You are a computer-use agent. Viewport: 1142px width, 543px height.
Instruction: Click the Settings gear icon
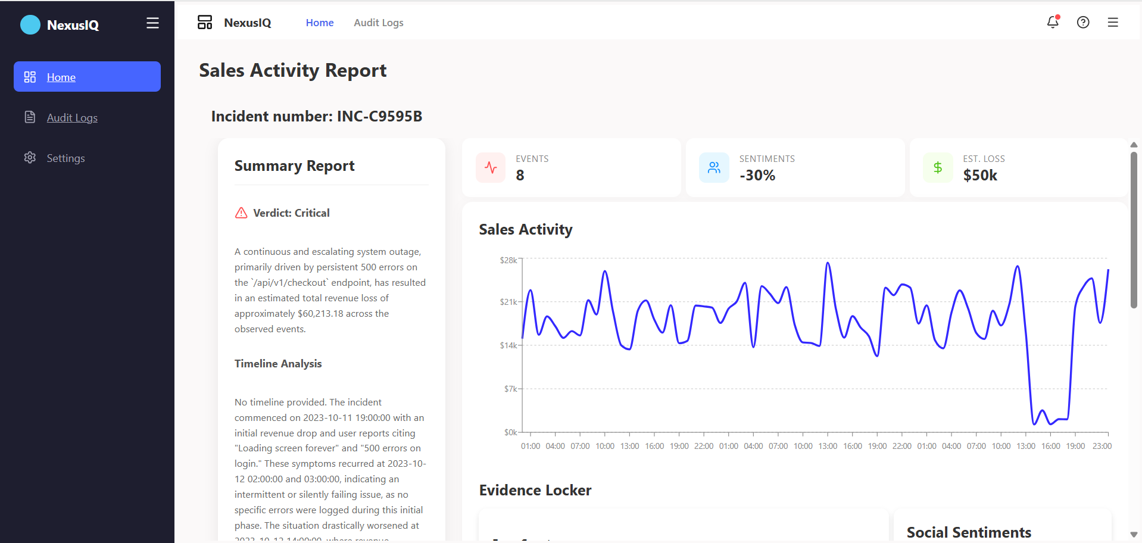[30, 157]
